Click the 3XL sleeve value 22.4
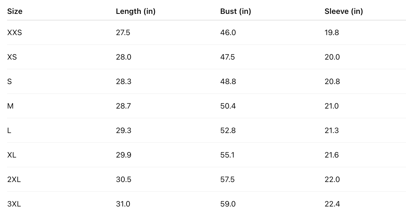The image size is (406, 222). (x=332, y=204)
